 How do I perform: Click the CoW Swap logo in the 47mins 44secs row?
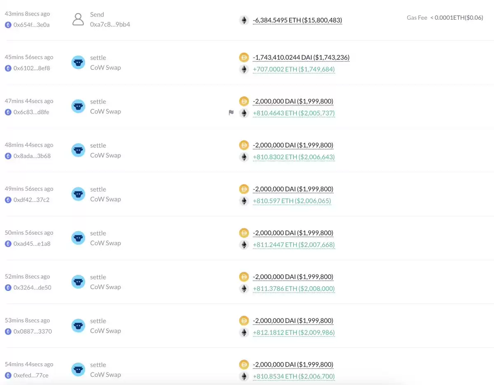(x=78, y=106)
